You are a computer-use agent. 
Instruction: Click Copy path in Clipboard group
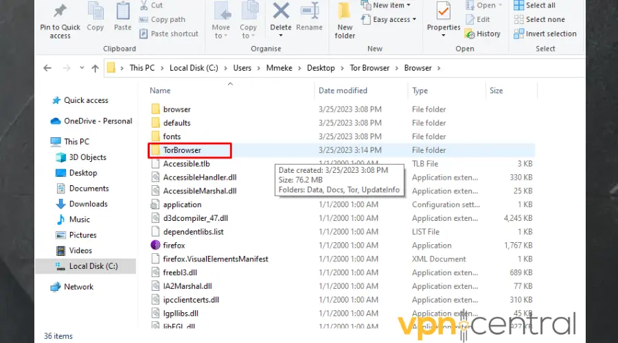pos(168,20)
